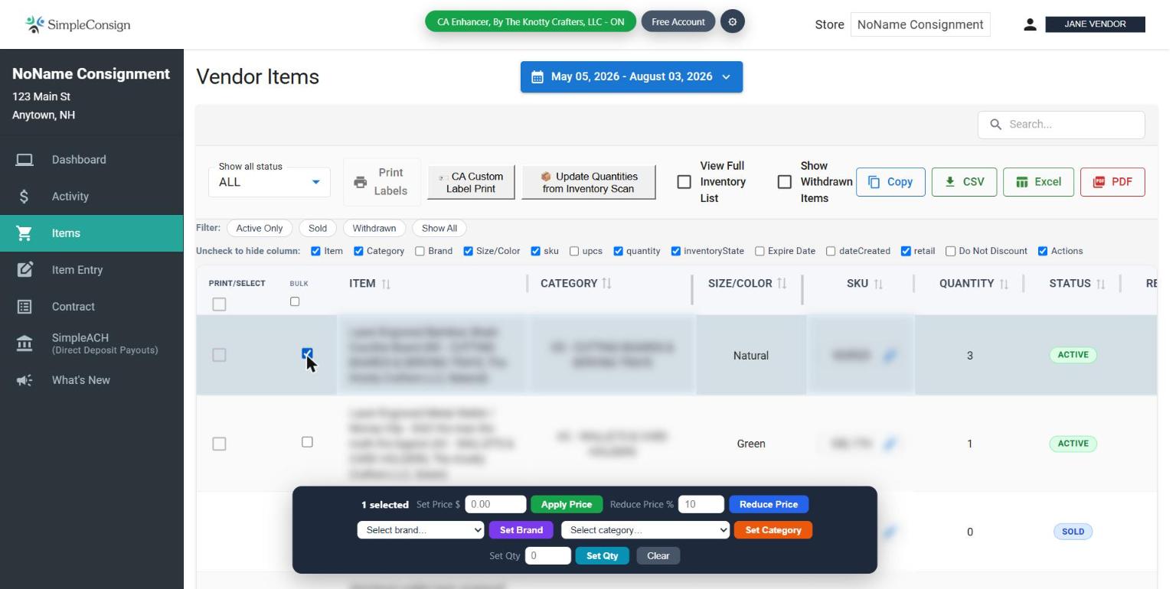The width and height of the screenshot is (1176, 589).
Task: Open the extension settings gear icon
Action: click(732, 21)
